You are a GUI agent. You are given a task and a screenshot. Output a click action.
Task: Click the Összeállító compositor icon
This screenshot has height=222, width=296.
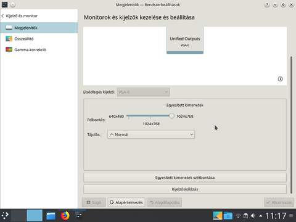9,39
